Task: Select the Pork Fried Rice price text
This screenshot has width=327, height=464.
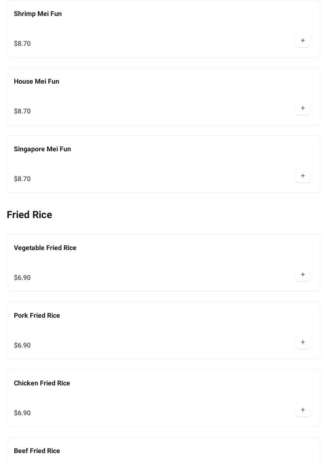Action: [22, 345]
